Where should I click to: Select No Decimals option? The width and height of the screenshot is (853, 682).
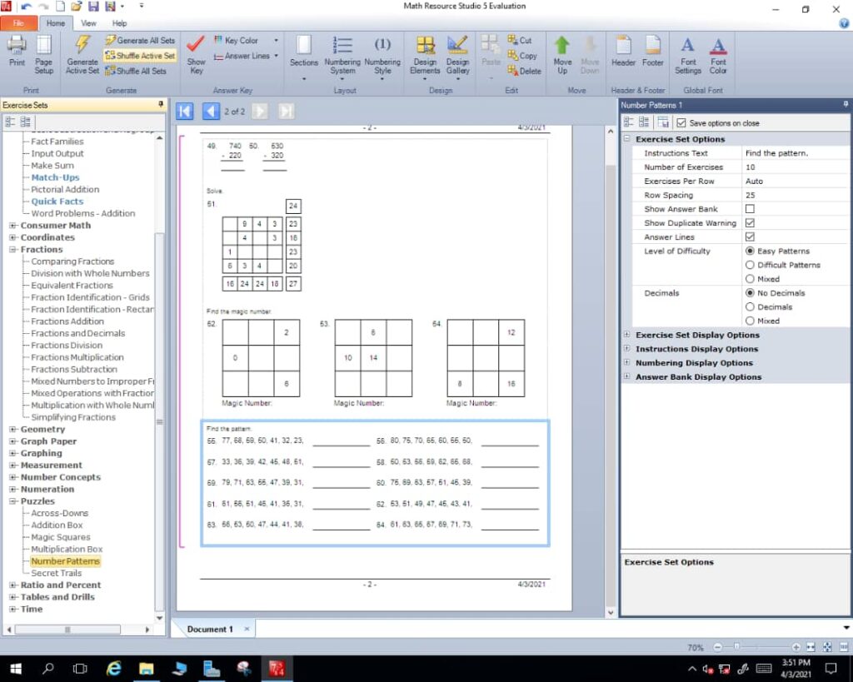(x=750, y=293)
